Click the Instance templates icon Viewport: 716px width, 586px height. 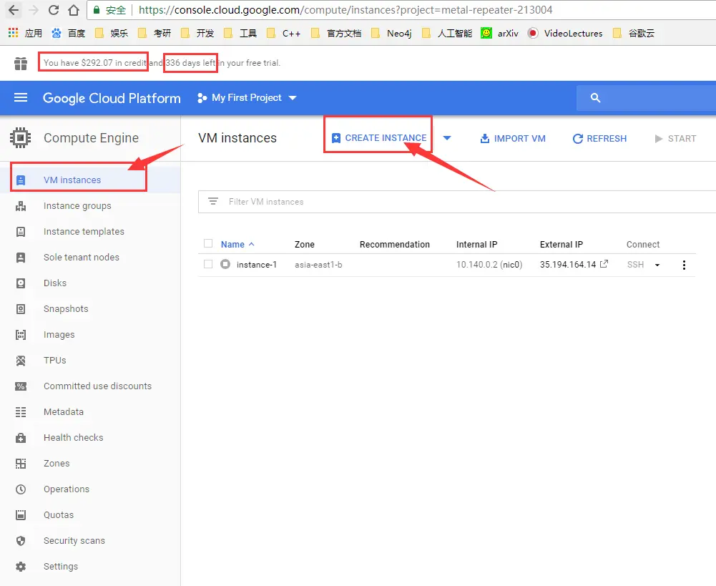(x=21, y=232)
